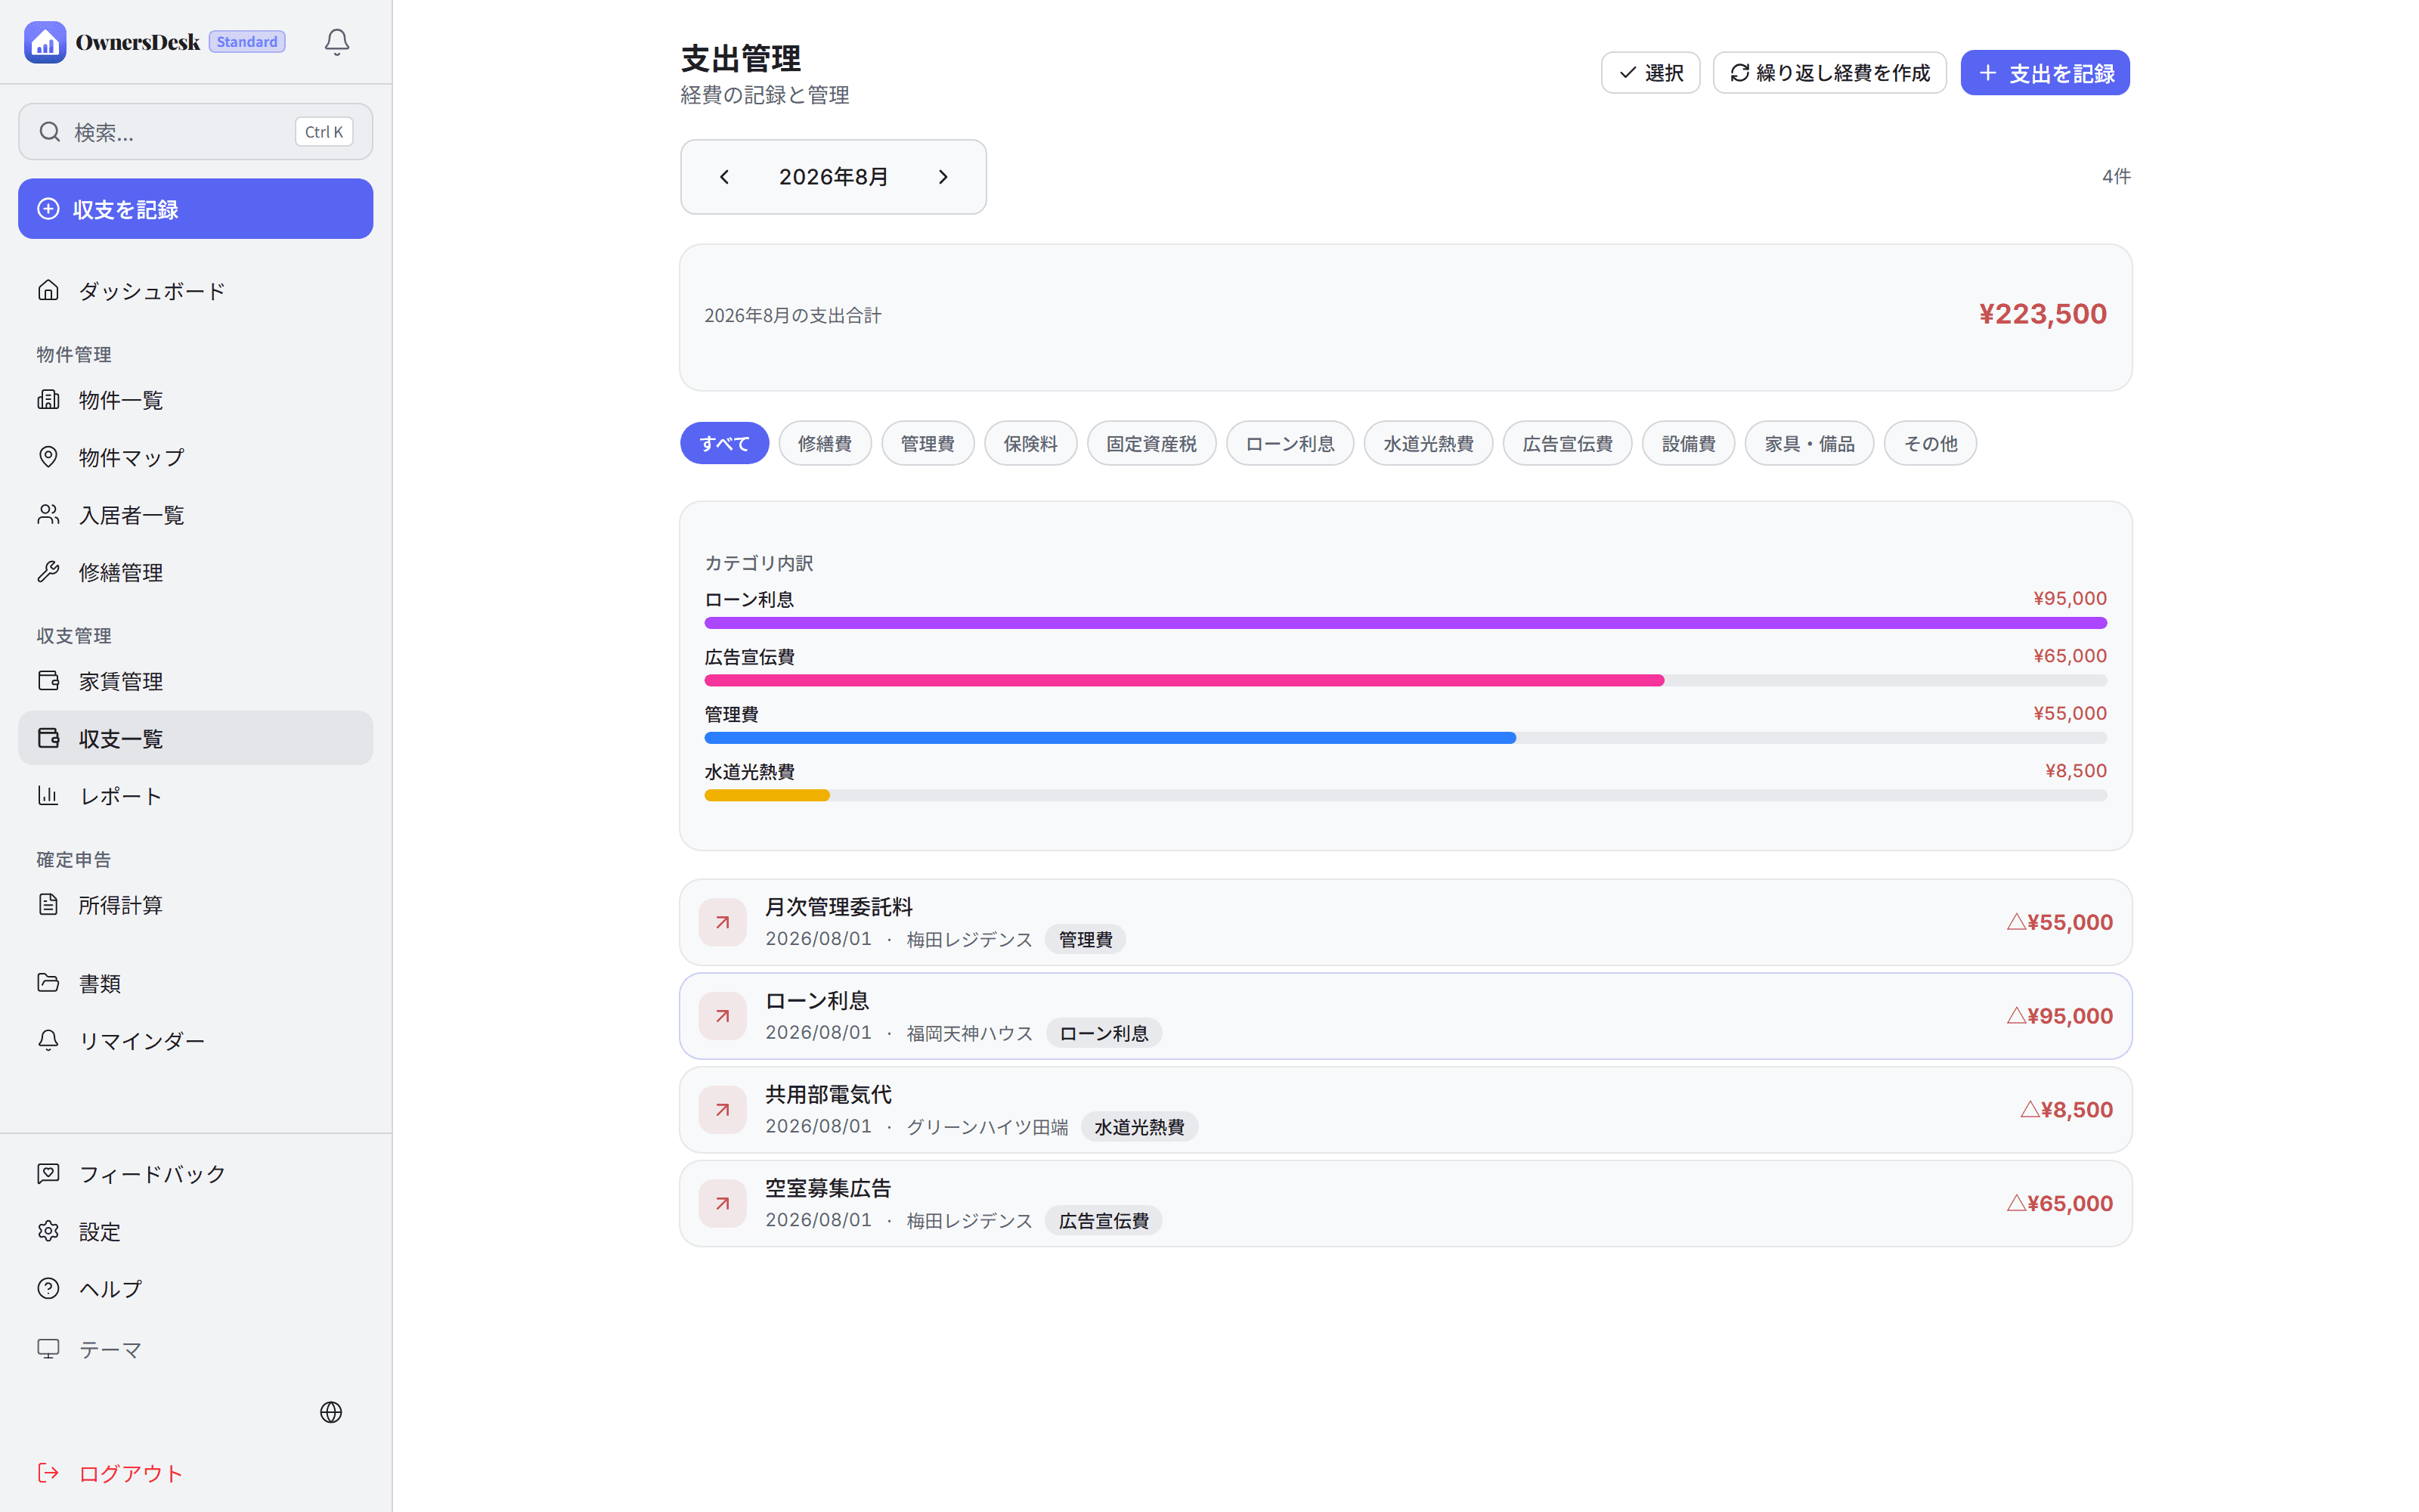
Task: Filter by 水道光熱費 chip
Action: click(1429, 443)
